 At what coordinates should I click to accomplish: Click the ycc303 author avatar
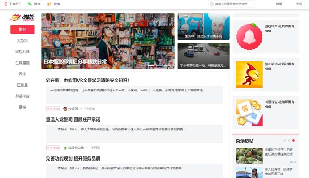tap(65, 109)
